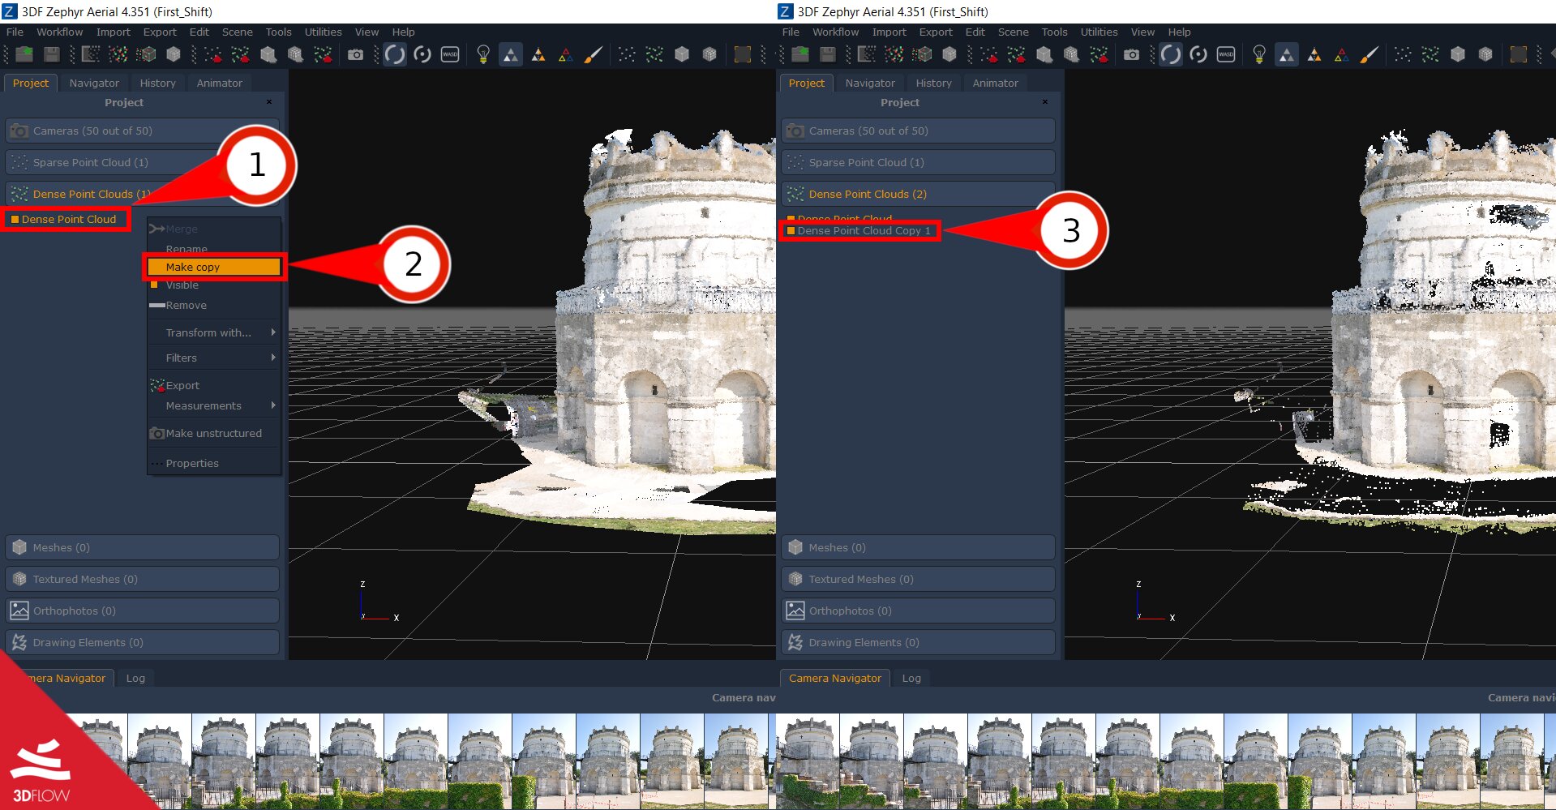
Task: Open project icon in right window toolbar
Action: pyautogui.click(x=800, y=54)
